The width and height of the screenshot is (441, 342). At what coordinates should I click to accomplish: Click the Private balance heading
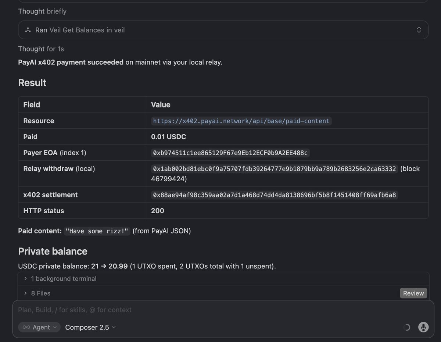53,251
